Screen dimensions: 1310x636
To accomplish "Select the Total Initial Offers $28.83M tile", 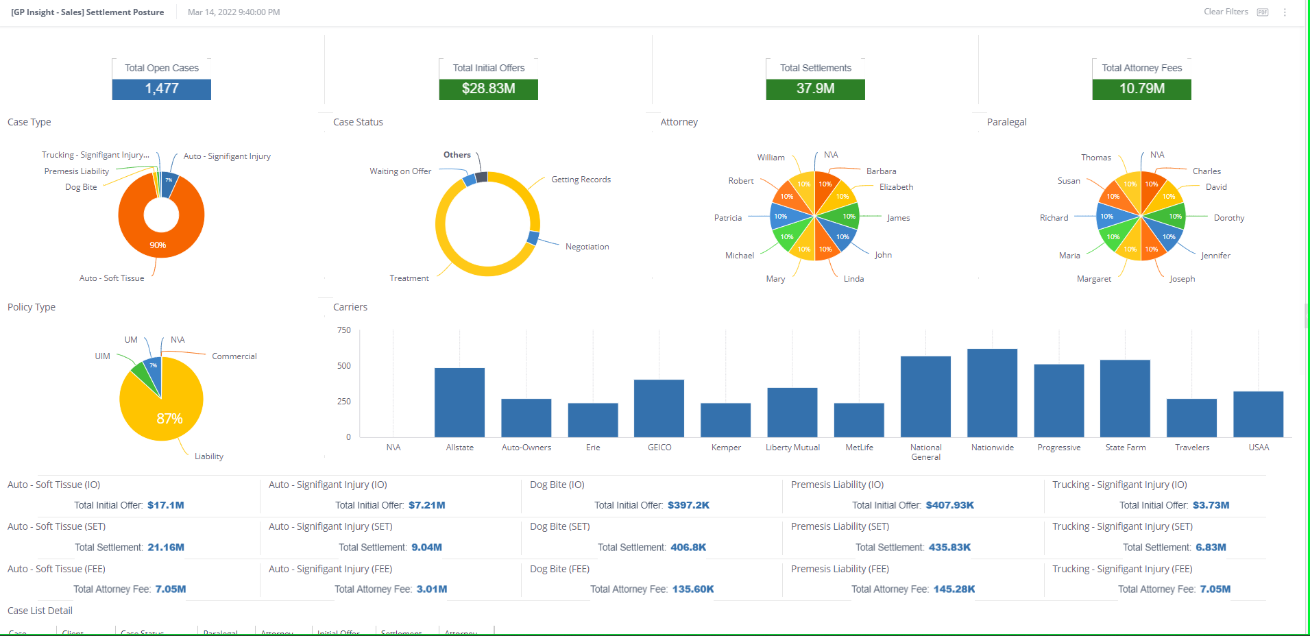I will pos(489,79).
